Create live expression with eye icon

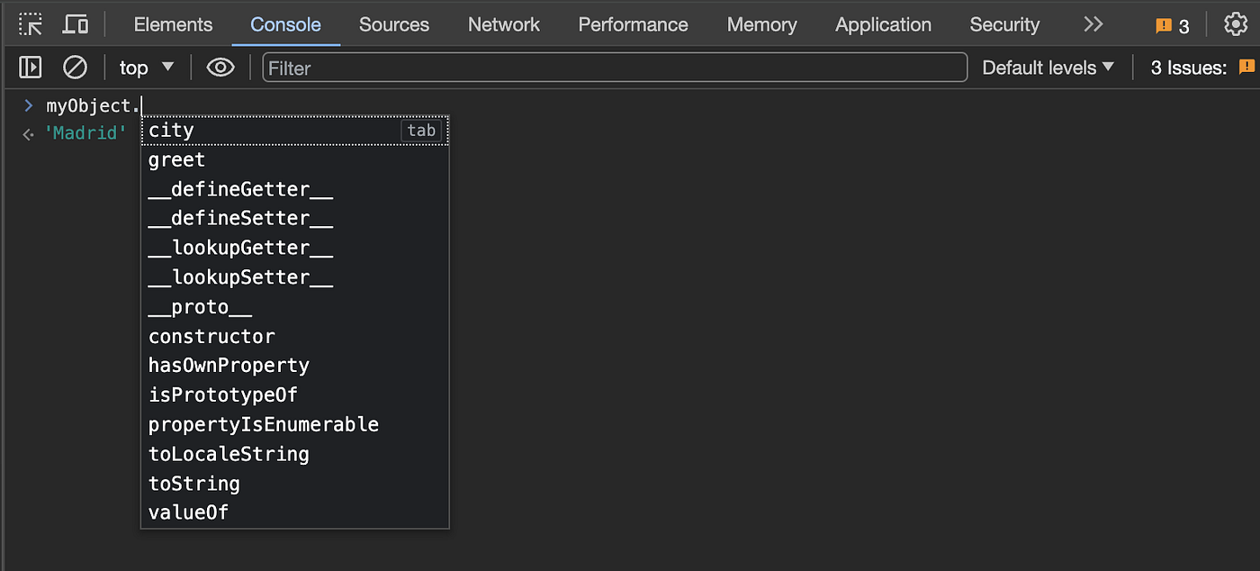tap(220, 68)
